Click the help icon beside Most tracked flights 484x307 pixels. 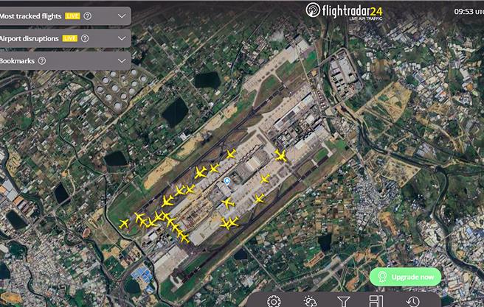[88, 16]
